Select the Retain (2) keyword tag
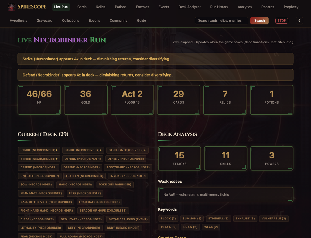 (x=169, y=227)
